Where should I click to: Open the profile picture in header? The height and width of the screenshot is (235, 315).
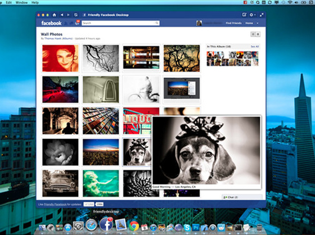199,23
